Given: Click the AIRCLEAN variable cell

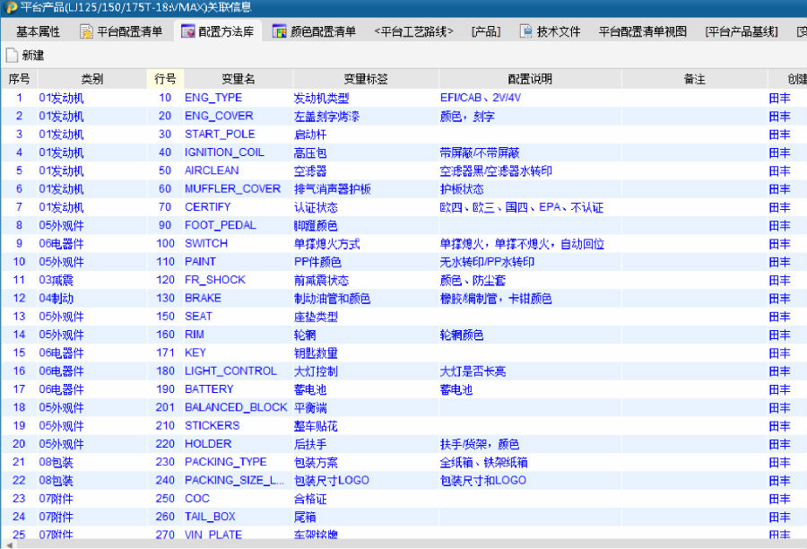Looking at the screenshot, I should (x=239, y=170).
